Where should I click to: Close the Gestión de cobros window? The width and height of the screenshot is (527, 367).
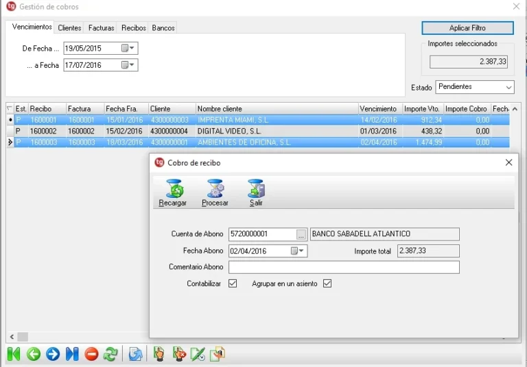pos(516,6)
